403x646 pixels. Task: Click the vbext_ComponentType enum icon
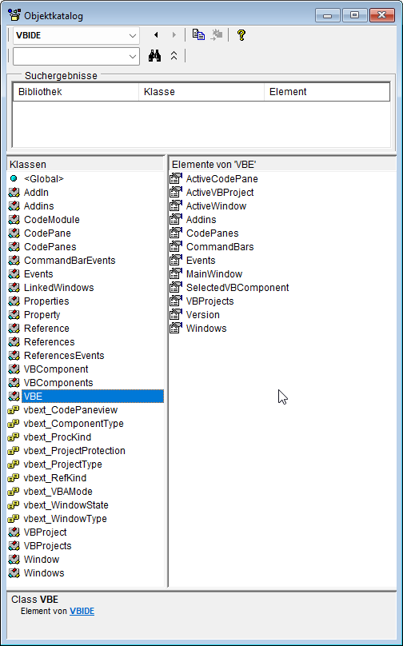pos(14,424)
